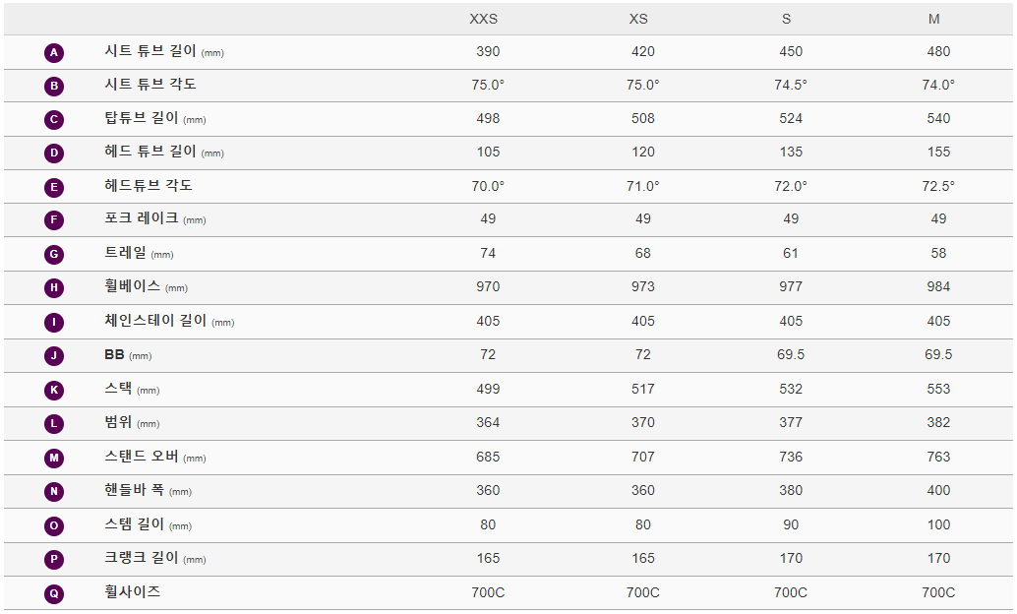The image size is (1017, 614).
Task: Click the P crank length badge
Action: click(54, 560)
